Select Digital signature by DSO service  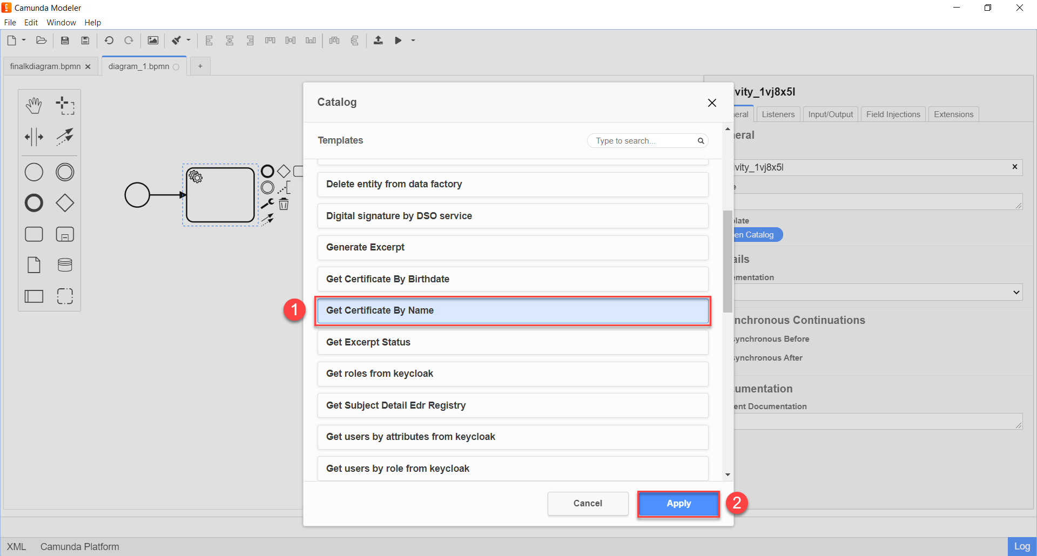click(x=513, y=216)
